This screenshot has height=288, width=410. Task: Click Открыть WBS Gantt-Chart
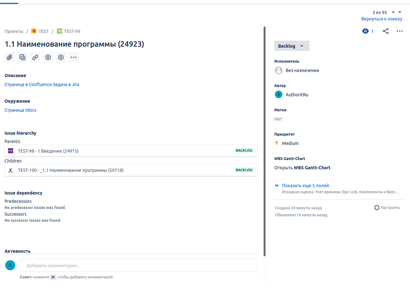[x=302, y=168]
